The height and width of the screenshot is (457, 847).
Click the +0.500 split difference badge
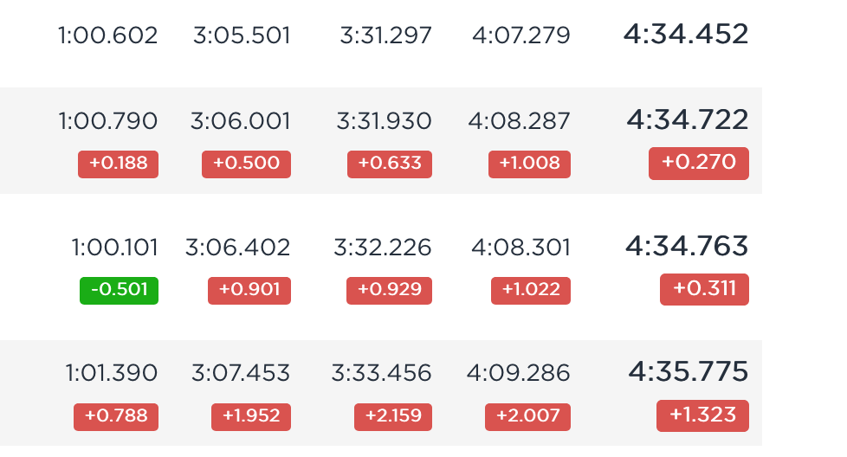[x=246, y=164]
